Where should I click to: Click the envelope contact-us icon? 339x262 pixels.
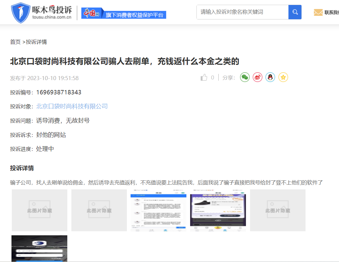tap(318, 12)
